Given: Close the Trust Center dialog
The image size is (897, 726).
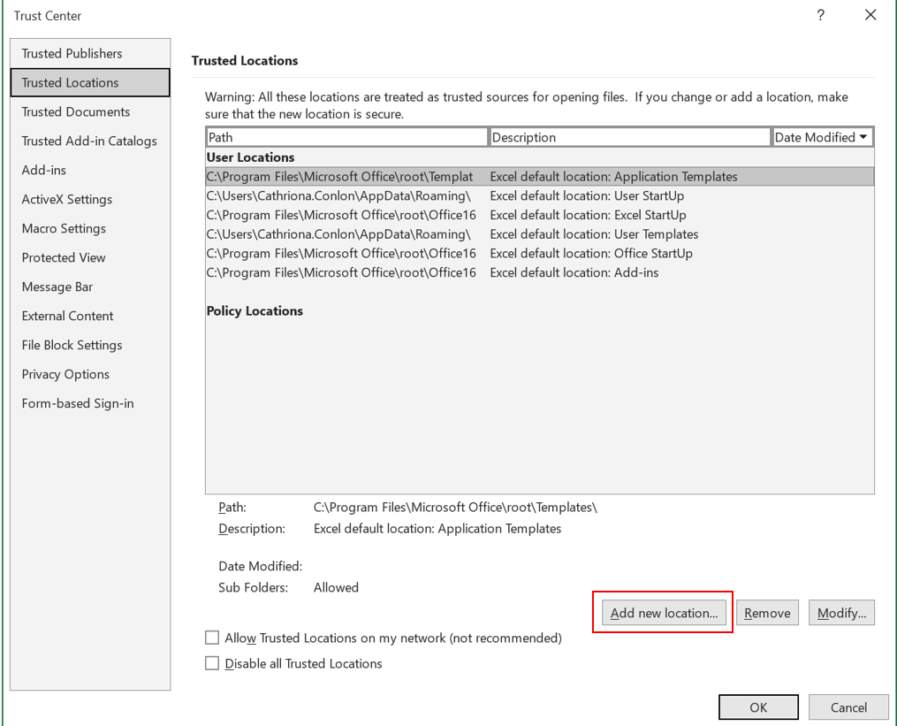Looking at the screenshot, I should [870, 16].
